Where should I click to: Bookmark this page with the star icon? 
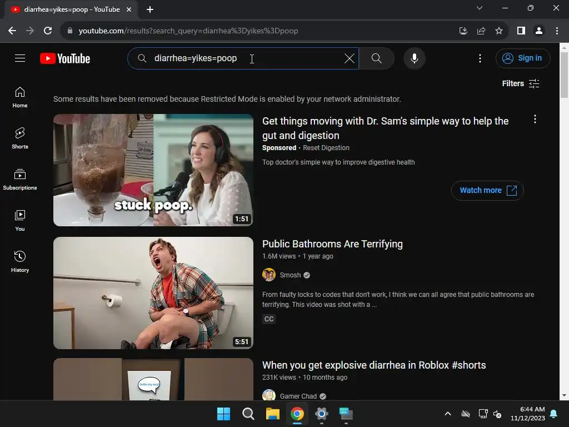[x=499, y=31]
